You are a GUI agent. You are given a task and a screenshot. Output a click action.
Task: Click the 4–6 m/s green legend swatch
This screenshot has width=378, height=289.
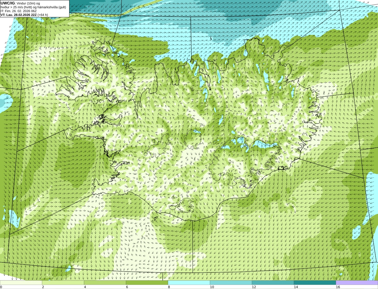105,282
